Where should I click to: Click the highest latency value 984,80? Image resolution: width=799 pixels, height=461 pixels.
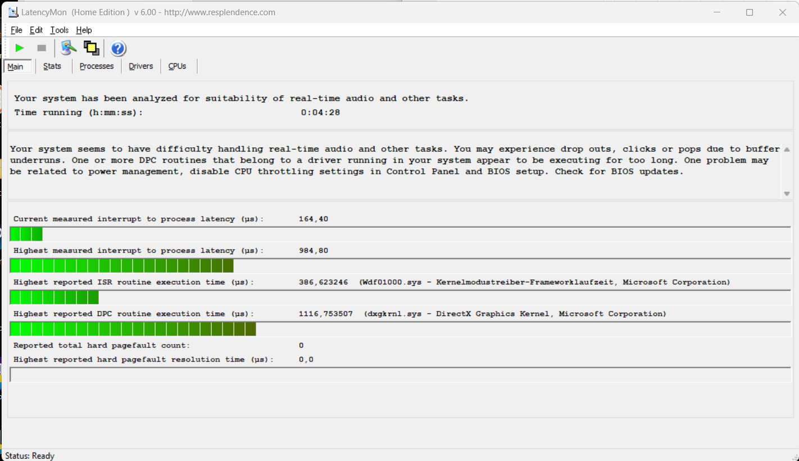coord(314,251)
